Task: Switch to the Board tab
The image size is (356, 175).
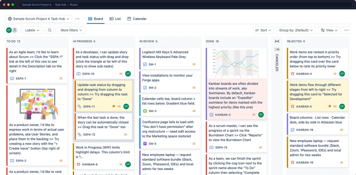Action: point(96,19)
